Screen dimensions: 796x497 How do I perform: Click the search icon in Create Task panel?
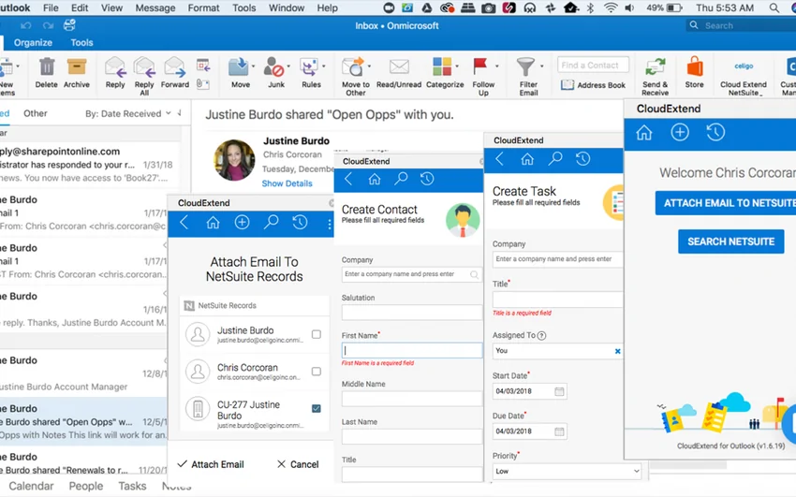click(x=555, y=159)
